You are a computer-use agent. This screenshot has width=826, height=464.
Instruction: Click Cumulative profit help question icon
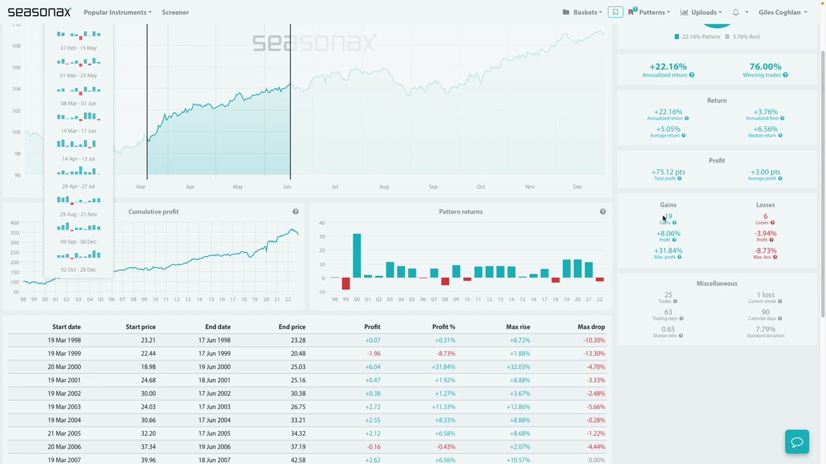click(x=296, y=211)
